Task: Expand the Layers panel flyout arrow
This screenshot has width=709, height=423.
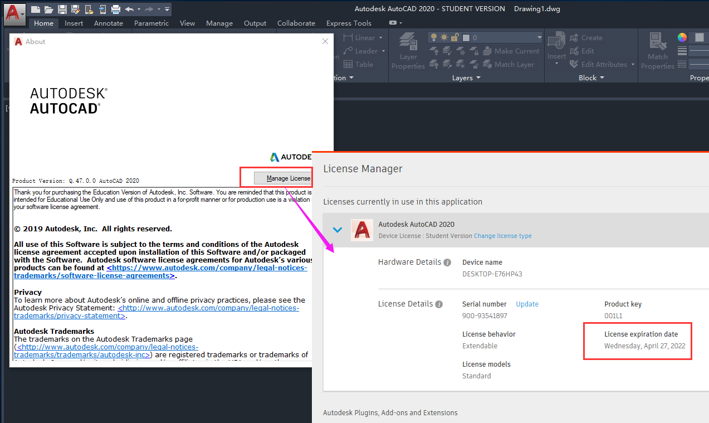Action: [478, 78]
